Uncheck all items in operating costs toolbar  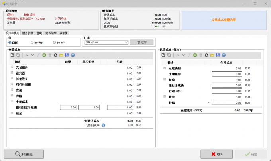click(169, 55)
